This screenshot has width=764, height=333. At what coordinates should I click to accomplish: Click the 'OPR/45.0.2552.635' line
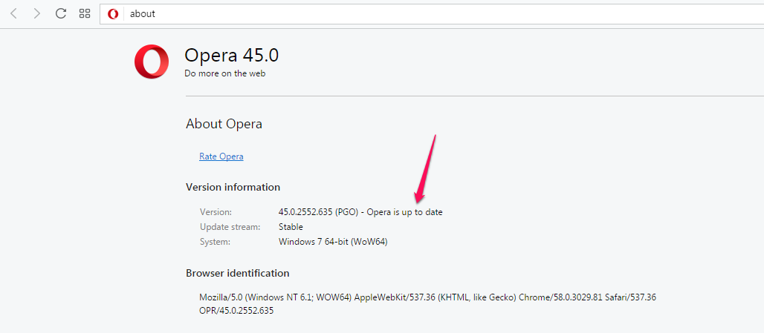click(x=236, y=311)
